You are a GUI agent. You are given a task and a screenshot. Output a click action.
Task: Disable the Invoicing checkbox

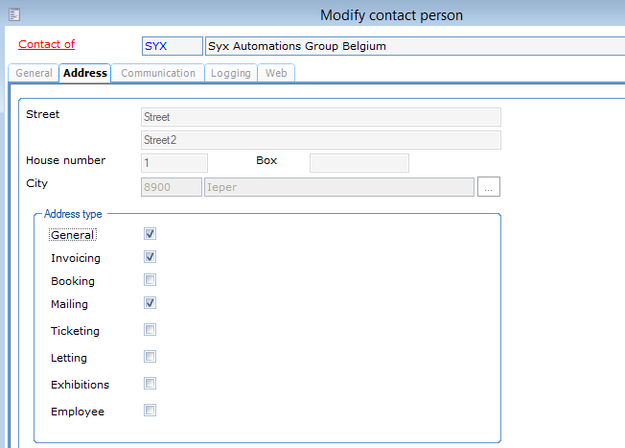click(150, 257)
